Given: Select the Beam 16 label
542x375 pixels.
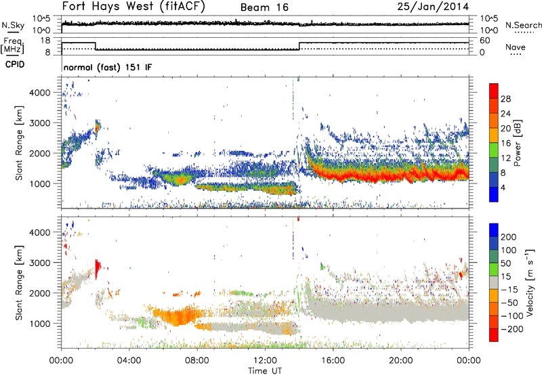Looking at the screenshot, I should (x=264, y=7).
